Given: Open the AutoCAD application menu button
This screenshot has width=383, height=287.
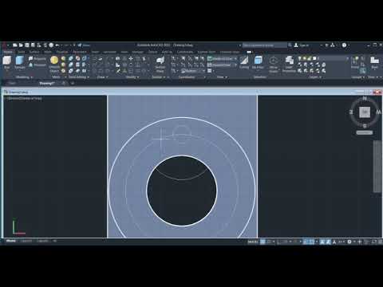Looking at the screenshot, I should (4, 45).
